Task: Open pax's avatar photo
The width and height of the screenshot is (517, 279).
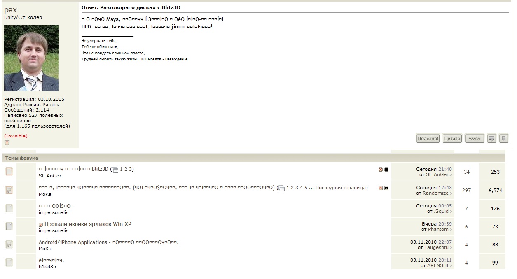Action: [x=31, y=58]
